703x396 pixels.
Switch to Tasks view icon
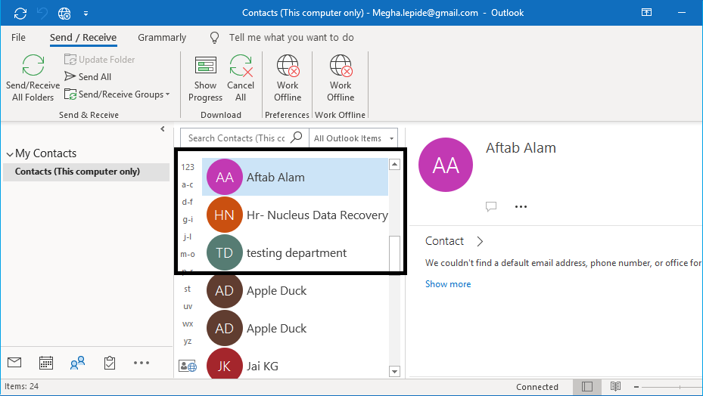[x=110, y=363]
